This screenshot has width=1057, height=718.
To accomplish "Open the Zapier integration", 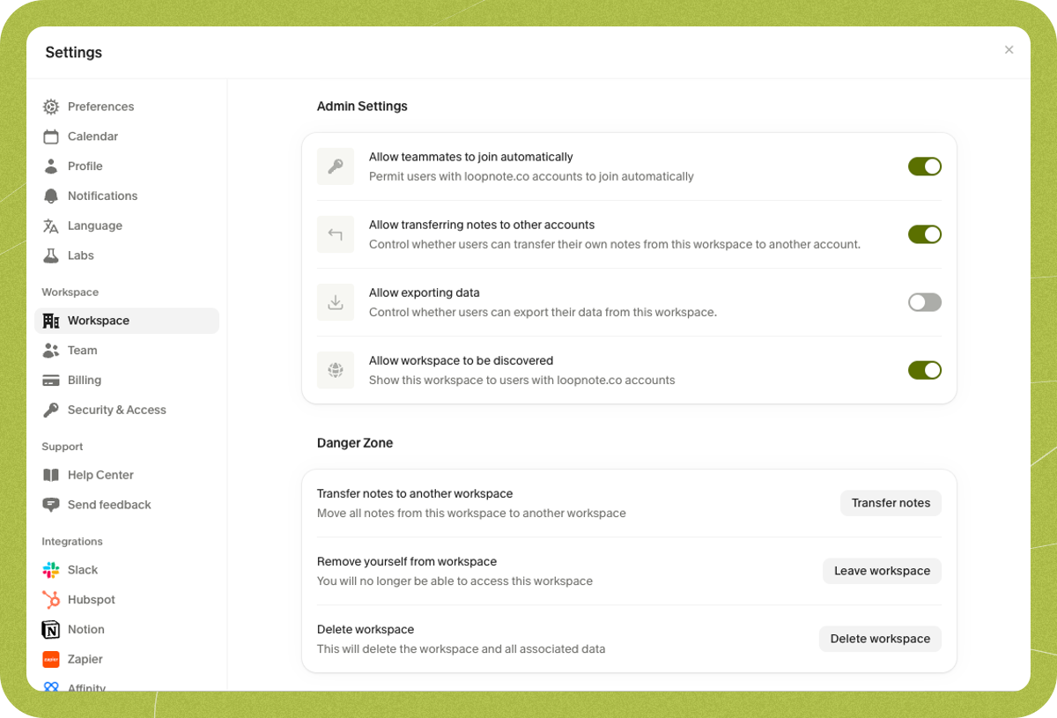I will [84, 659].
